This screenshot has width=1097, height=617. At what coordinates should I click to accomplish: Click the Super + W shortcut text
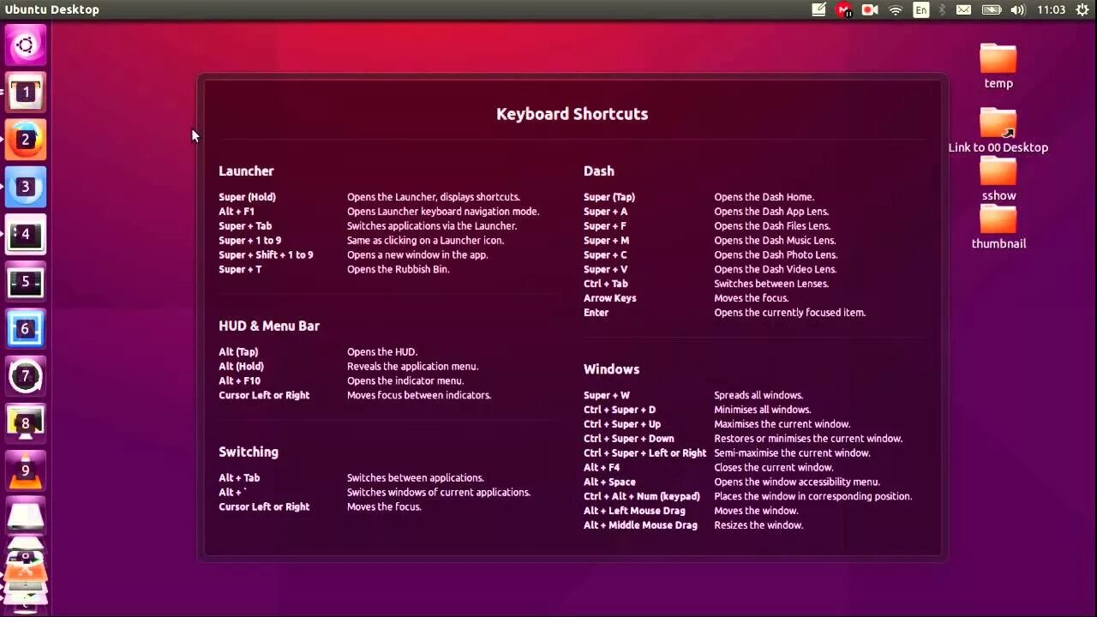607,396
